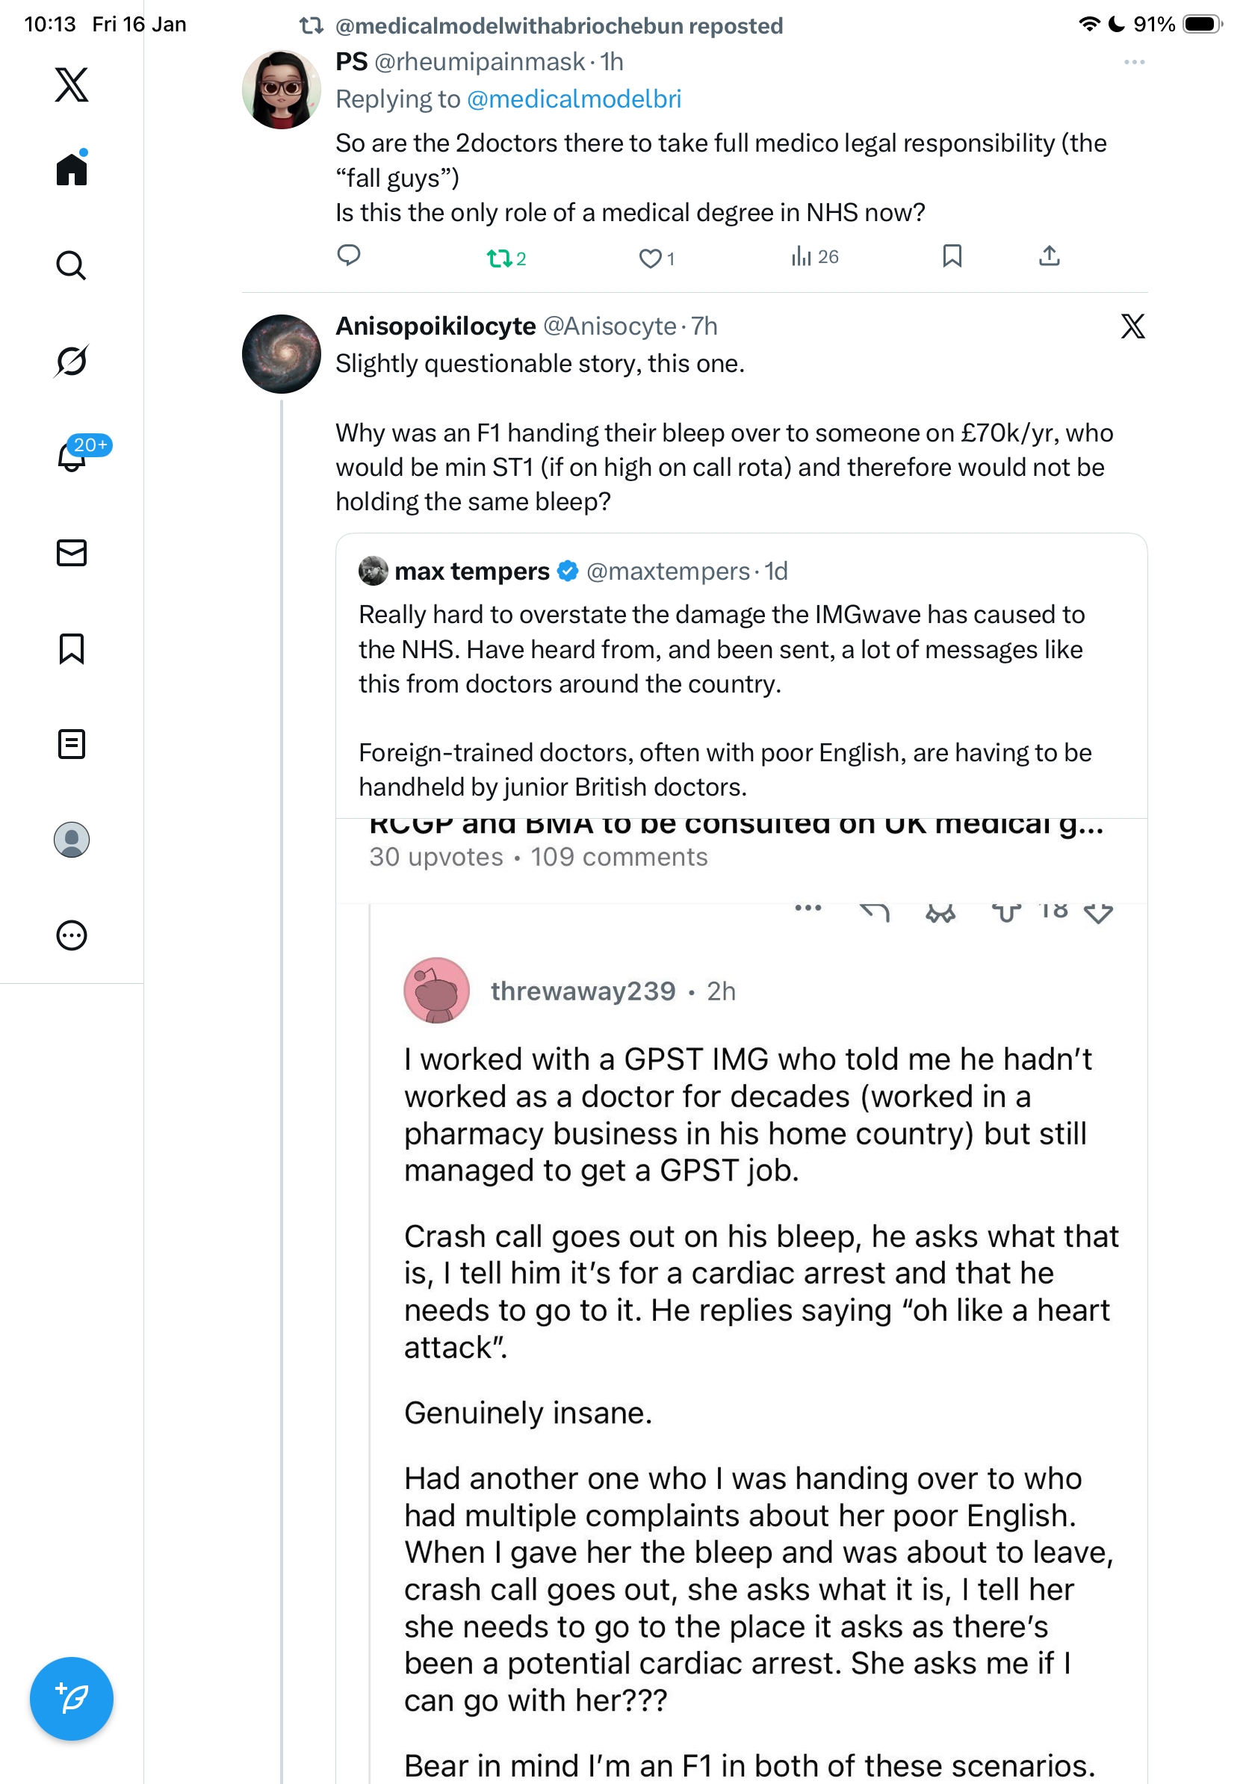This screenshot has height=1784, width=1246.
Task: Expand the More options circle in sidebar
Action: click(x=72, y=935)
